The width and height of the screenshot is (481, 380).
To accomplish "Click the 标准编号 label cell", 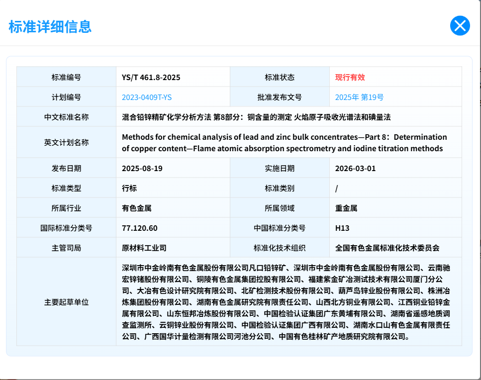I will click(x=66, y=78).
